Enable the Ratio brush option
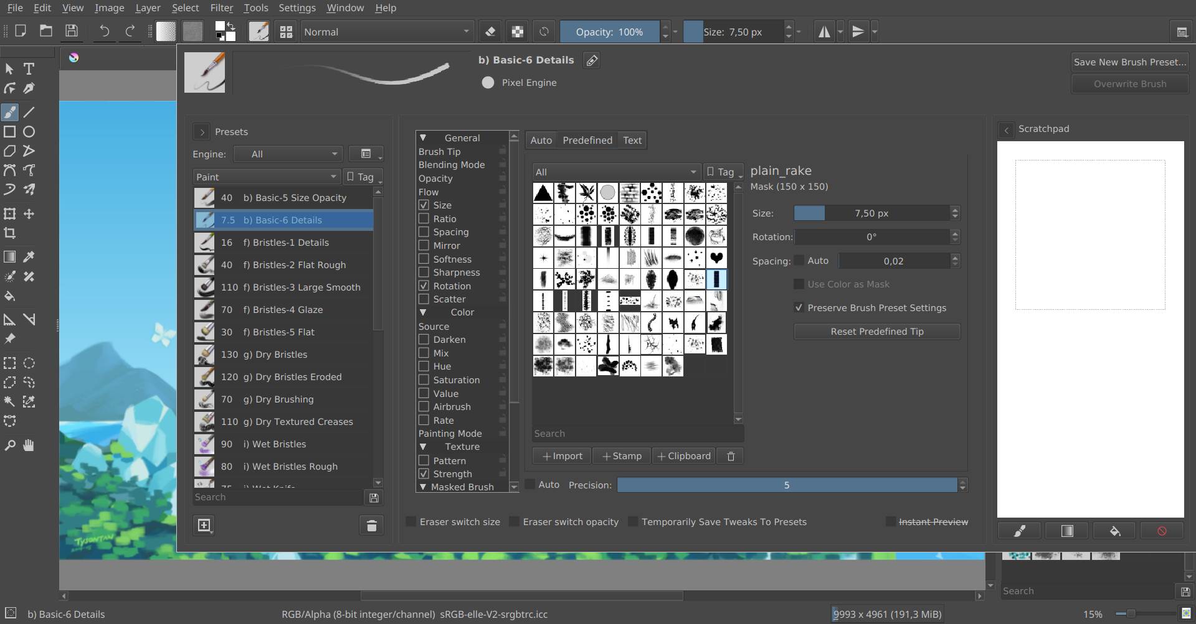The height and width of the screenshot is (624, 1196). click(x=423, y=218)
